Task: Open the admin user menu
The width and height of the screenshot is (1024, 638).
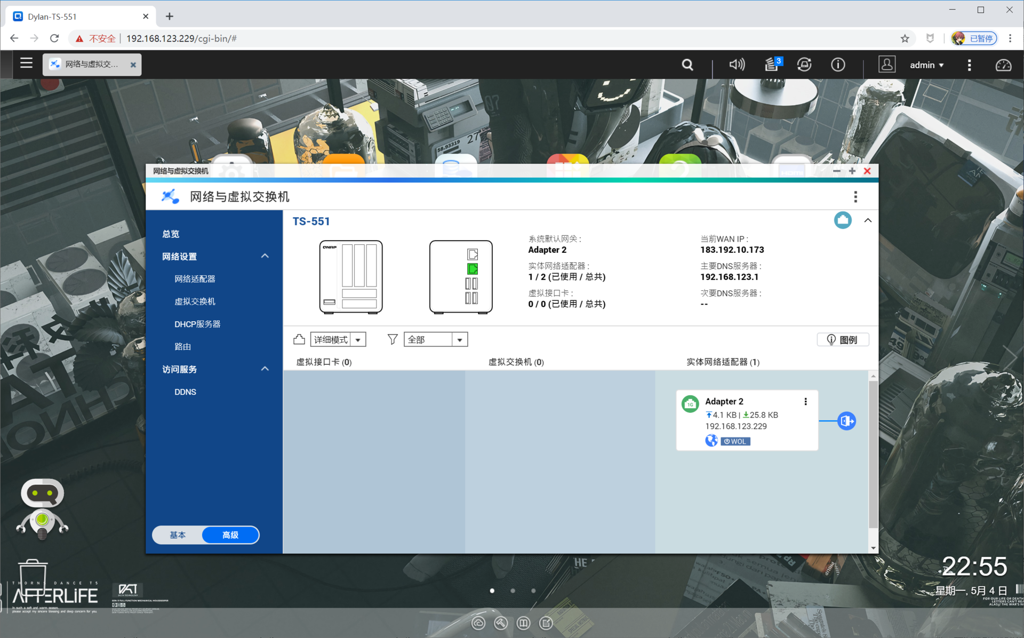Action: [926, 65]
